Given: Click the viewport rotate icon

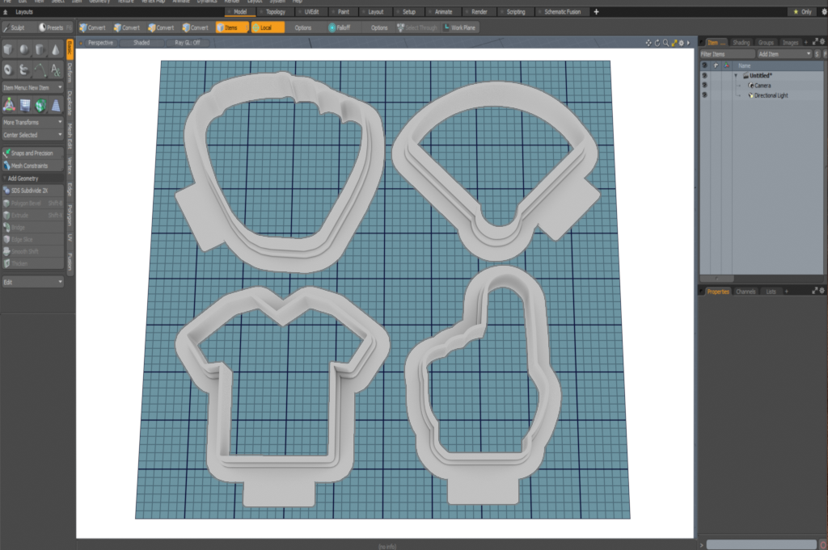Looking at the screenshot, I should (656, 42).
